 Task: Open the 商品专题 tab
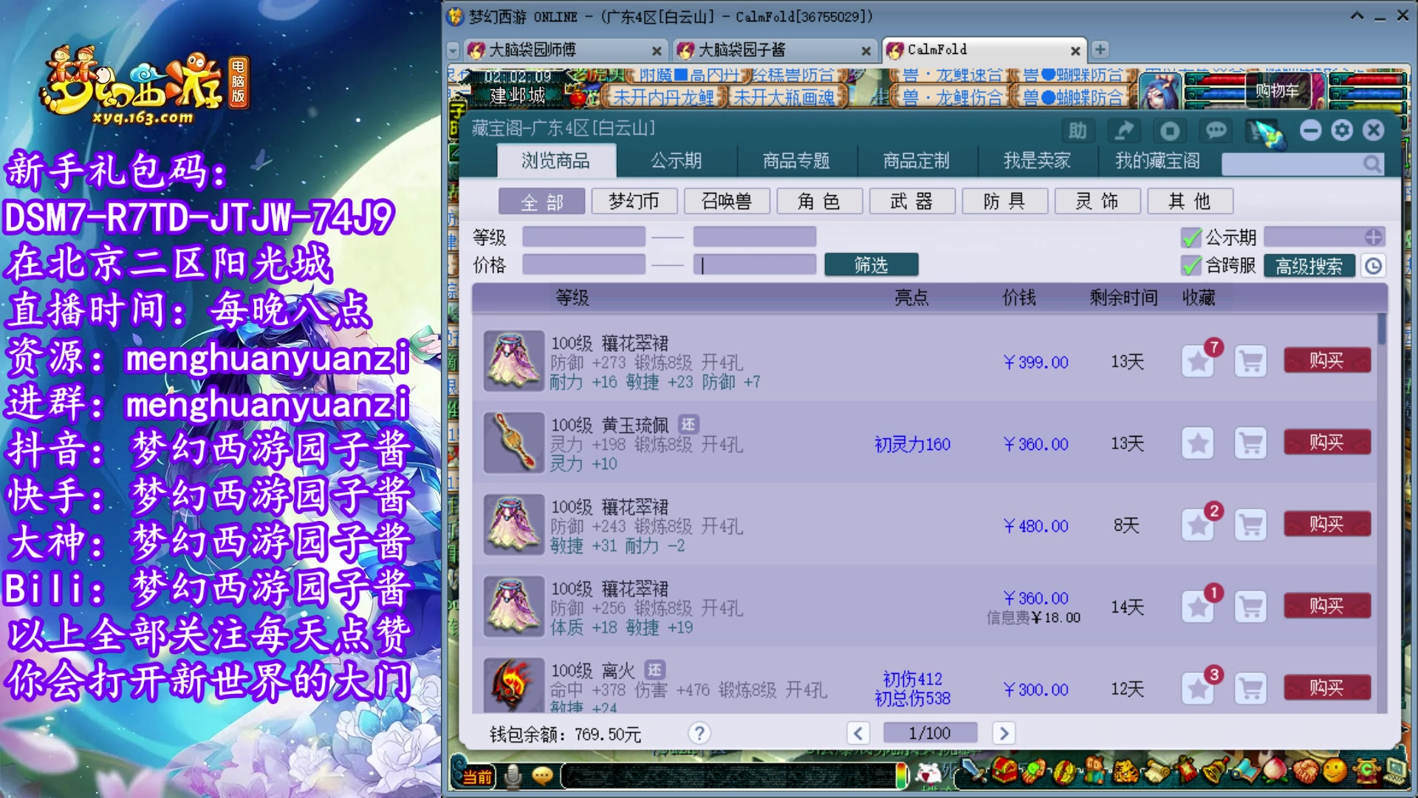click(796, 160)
